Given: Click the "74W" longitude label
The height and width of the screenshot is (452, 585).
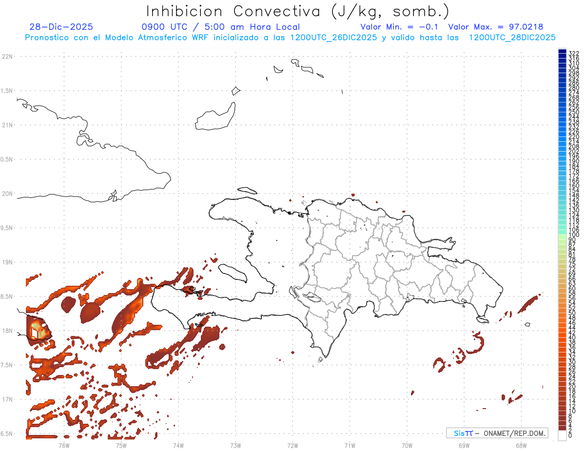Looking at the screenshot, I should [x=178, y=445].
